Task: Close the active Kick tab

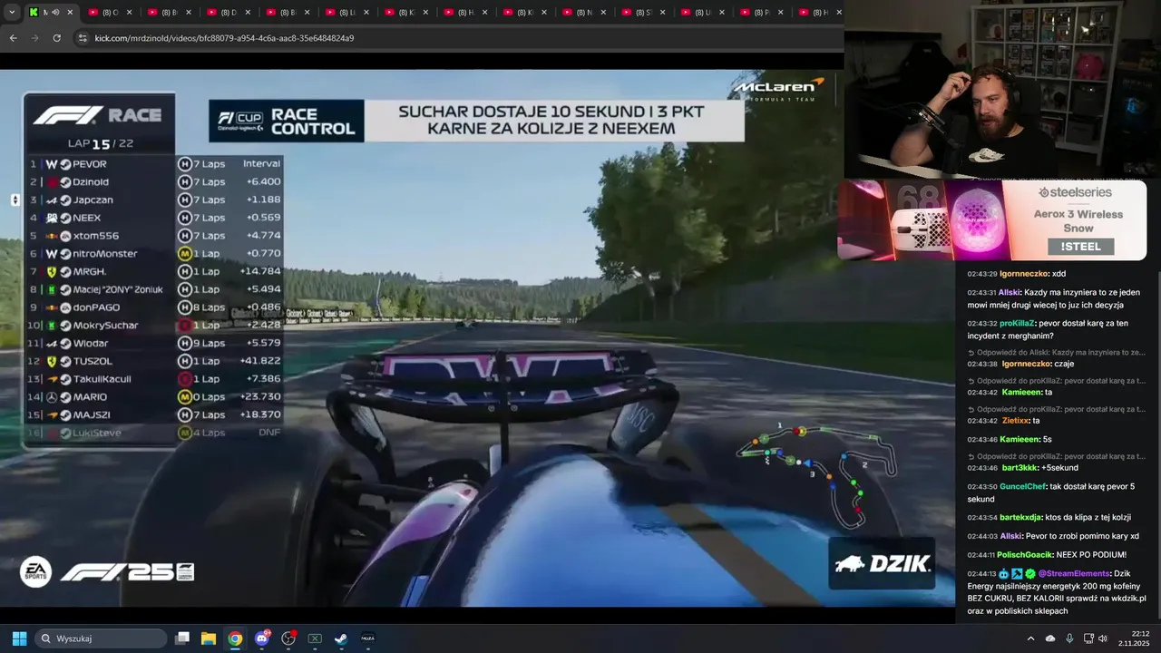Action: coord(70,13)
